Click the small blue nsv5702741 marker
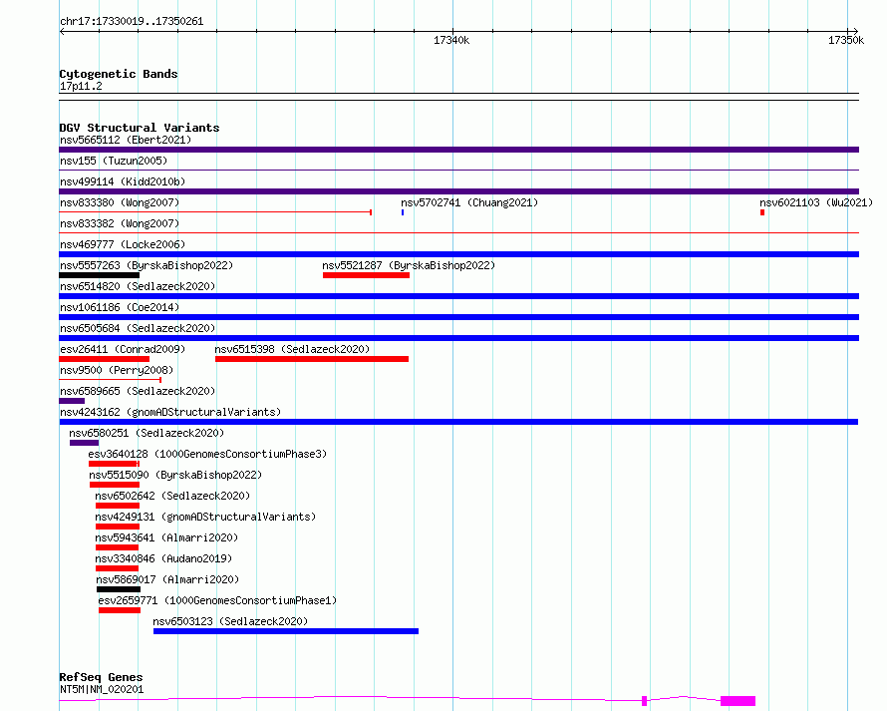 pos(403,212)
